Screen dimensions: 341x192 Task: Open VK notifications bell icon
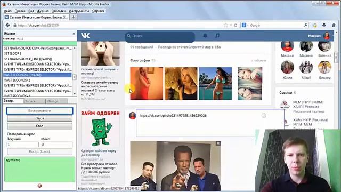(x=205, y=36)
